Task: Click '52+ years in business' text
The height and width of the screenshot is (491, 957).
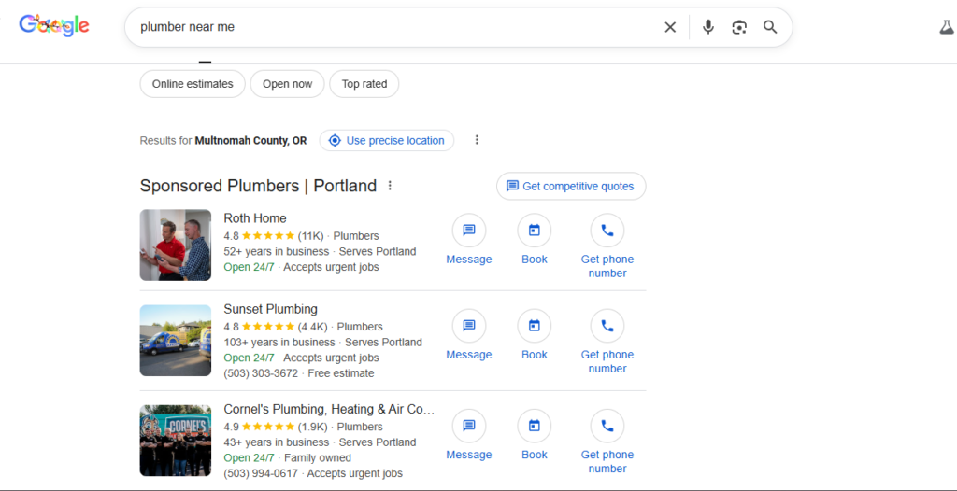Action: tap(277, 251)
